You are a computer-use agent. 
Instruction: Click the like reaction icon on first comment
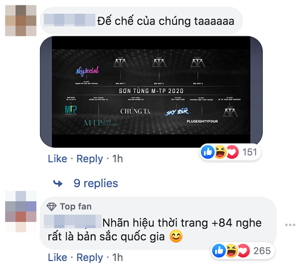tap(207, 152)
